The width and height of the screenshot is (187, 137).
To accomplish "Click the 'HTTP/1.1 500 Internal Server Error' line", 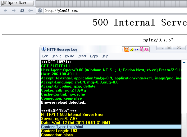I will tap(72, 115).
